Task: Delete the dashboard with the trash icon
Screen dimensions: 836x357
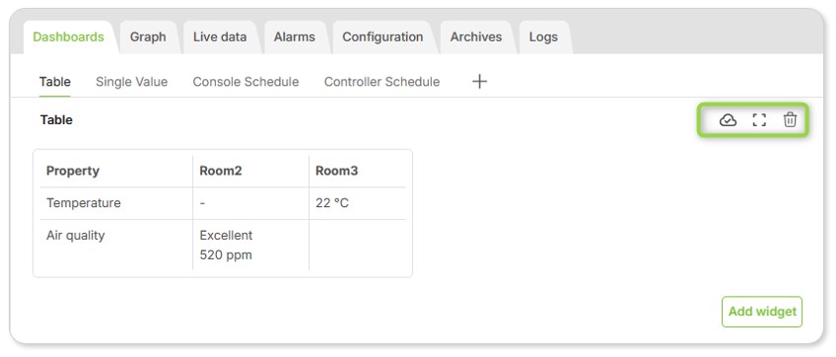Action: 790,120
